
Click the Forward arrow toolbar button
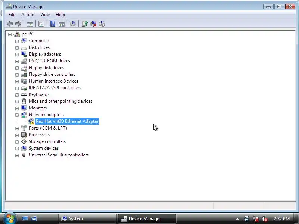pos(18,24)
